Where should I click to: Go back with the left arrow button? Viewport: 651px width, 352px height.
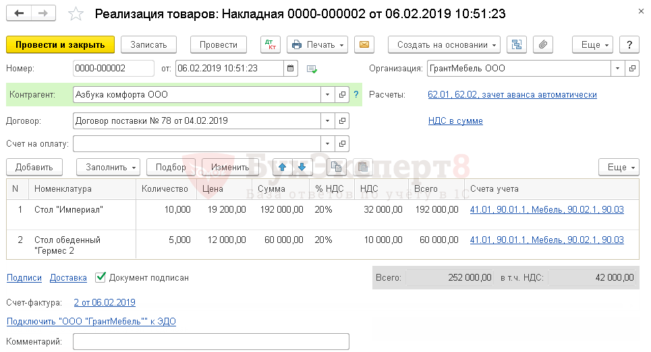click(x=19, y=13)
